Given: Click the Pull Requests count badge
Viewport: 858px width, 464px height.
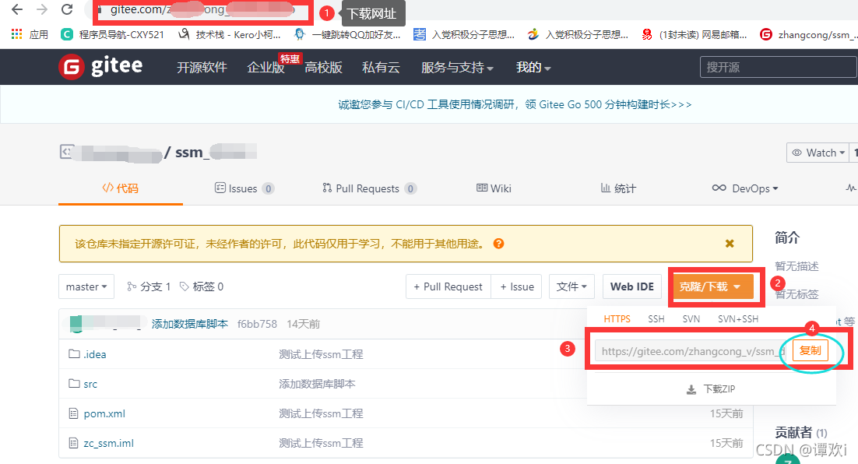Looking at the screenshot, I should [x=410, y=188].
